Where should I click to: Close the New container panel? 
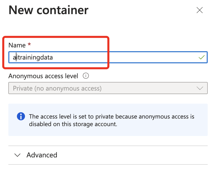(x=199, y=10)
